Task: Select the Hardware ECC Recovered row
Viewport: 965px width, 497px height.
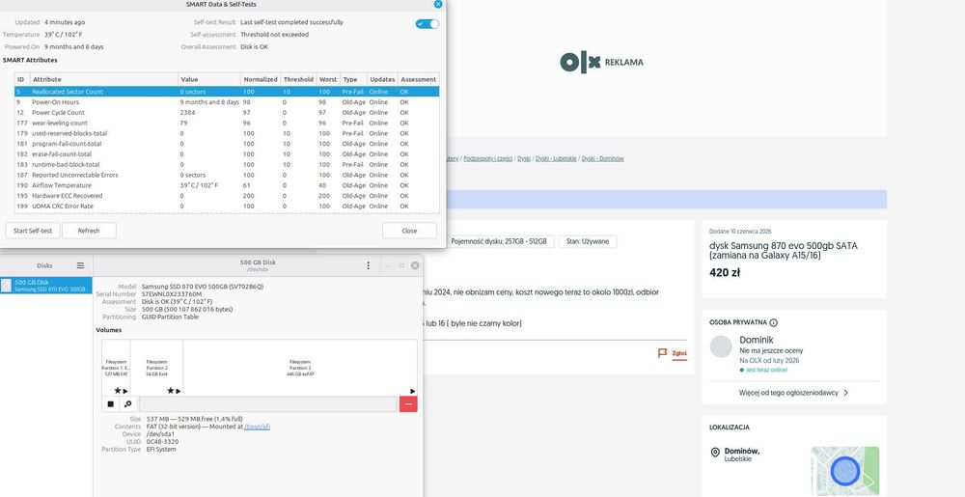Action: point(227,196)
